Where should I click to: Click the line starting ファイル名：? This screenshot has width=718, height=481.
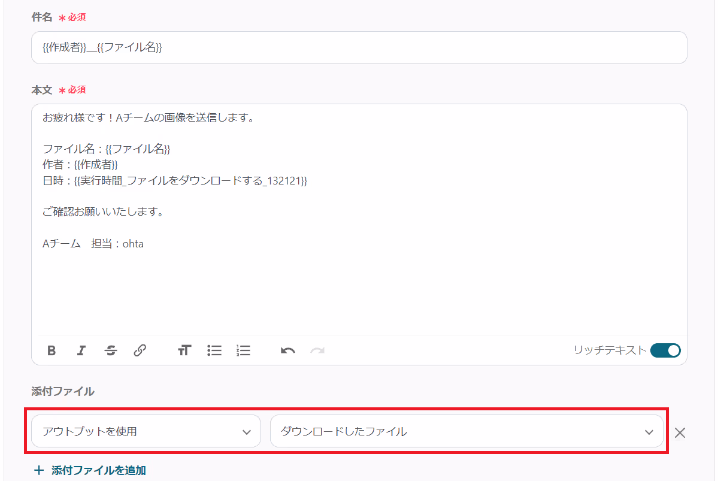[x=106, y=149]
